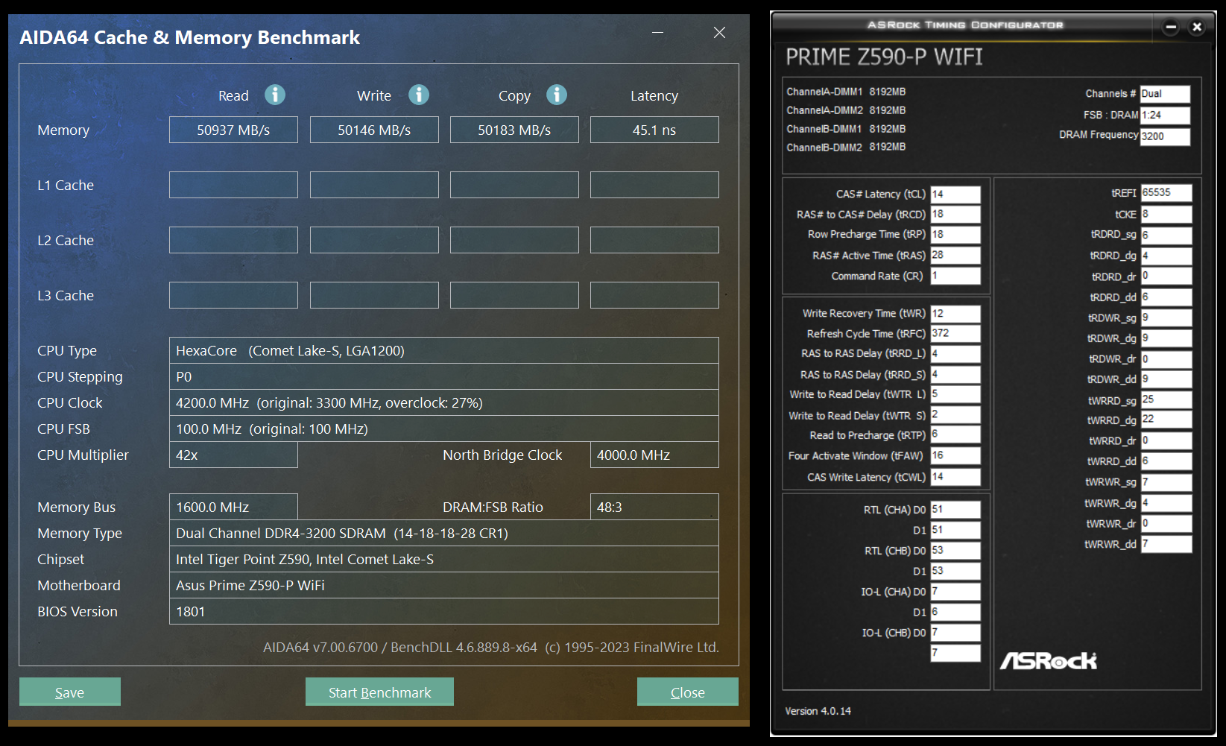This screenshot has width=1226, height=746.
Task: Click the Save button in AIDA64
Action: point(70,692)
